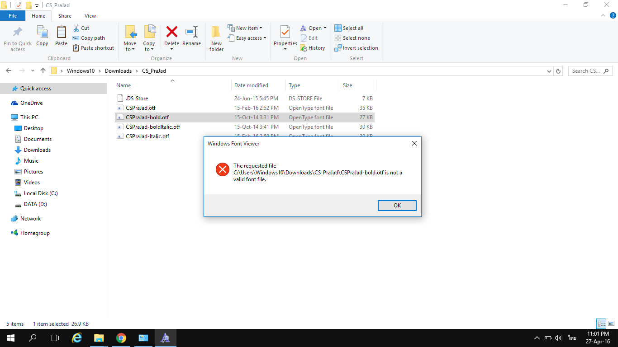This screenshot has height=347, width=618.
Task: Open the Recent locations dropdown arrow
Action: click(33, 71)
